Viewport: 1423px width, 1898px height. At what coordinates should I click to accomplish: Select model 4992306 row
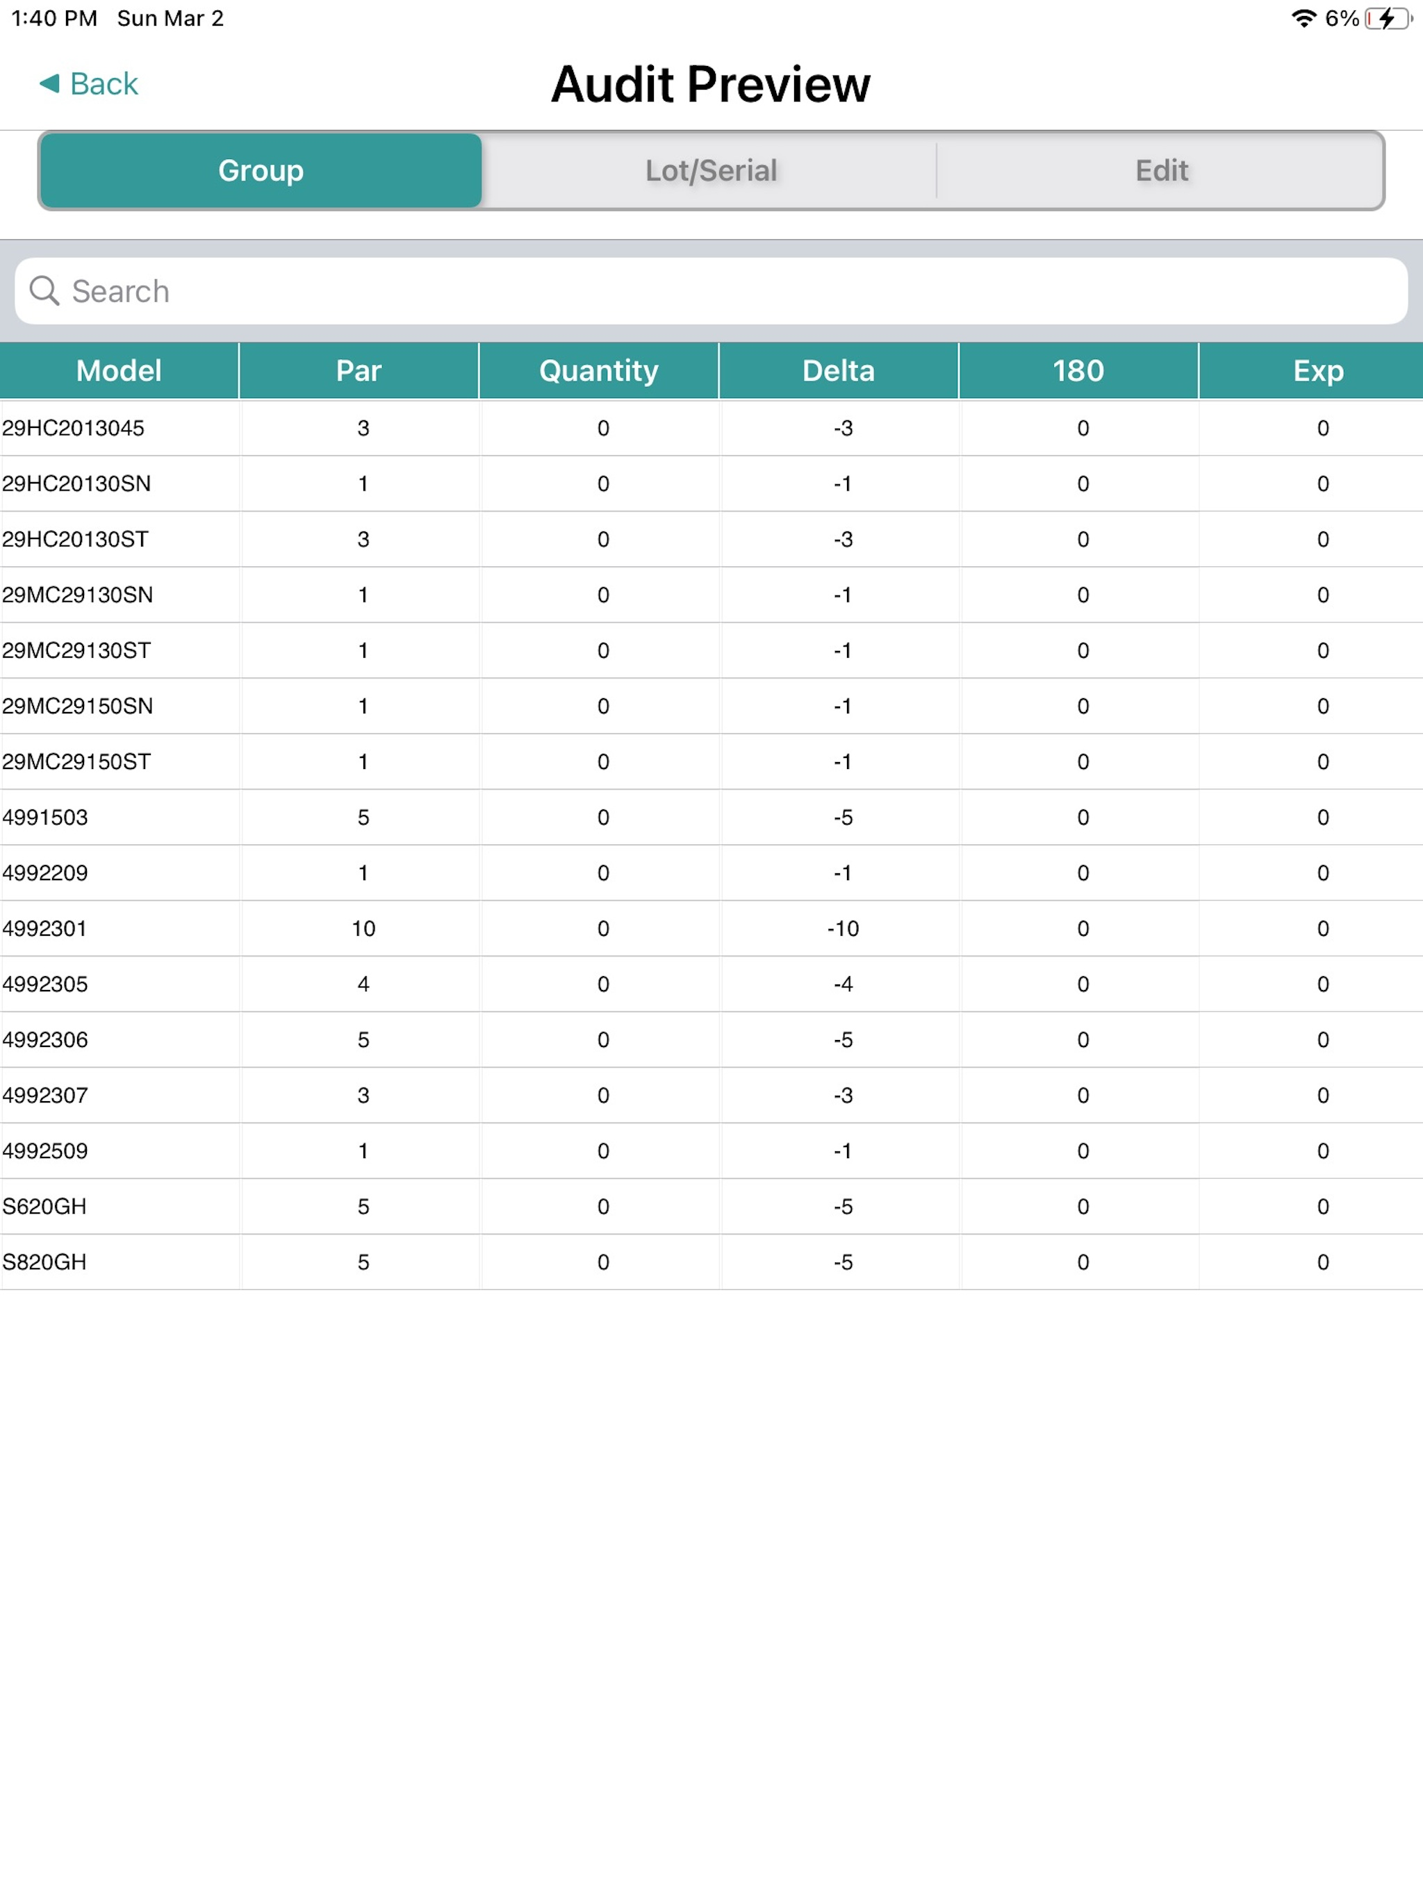tap(711, 1040)
